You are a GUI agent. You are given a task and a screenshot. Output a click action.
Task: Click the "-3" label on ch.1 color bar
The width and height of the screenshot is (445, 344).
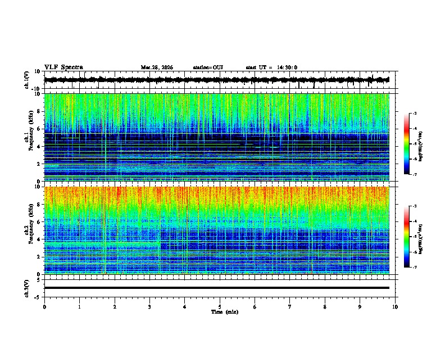(415, 114)
